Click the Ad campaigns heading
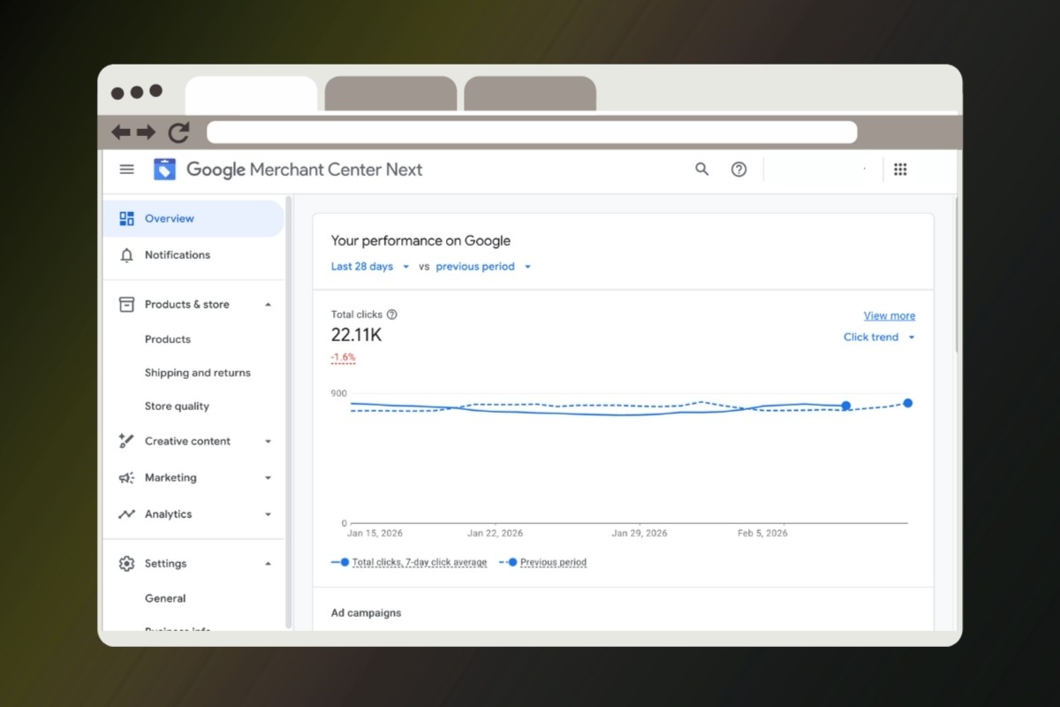This screenshot has height=707, width=1060. (x=366, y=612)
